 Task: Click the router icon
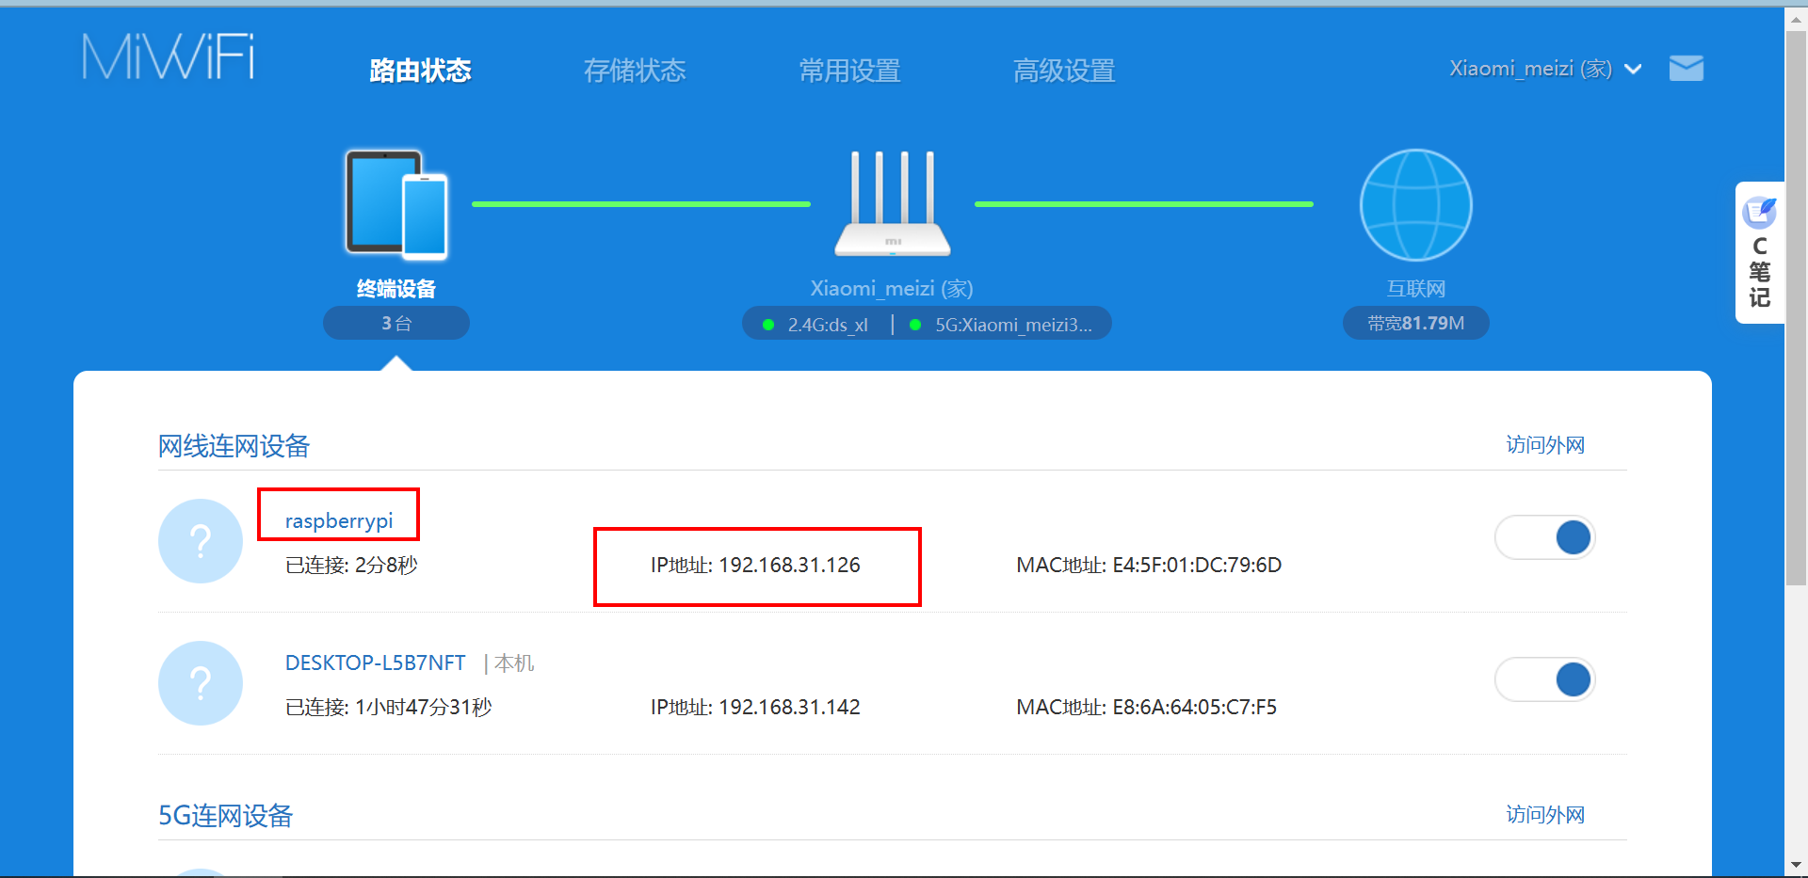pos(893,203)
